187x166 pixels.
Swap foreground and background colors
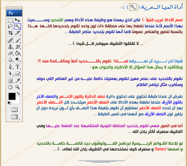tap(18, 93)
